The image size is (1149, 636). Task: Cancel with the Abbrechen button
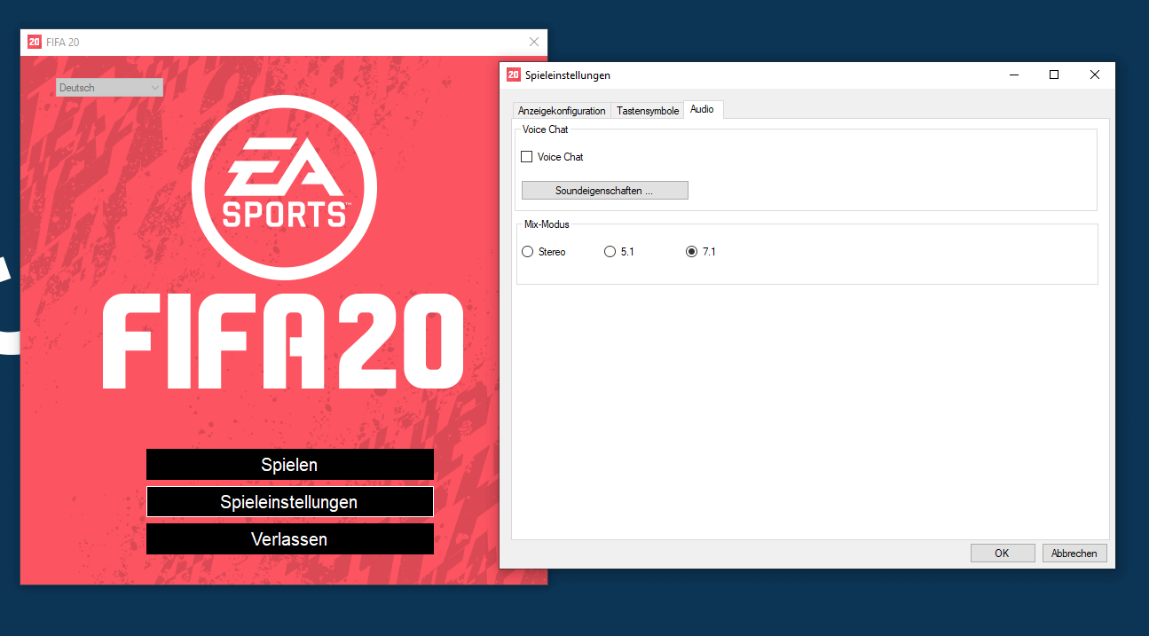(1074, 554)
